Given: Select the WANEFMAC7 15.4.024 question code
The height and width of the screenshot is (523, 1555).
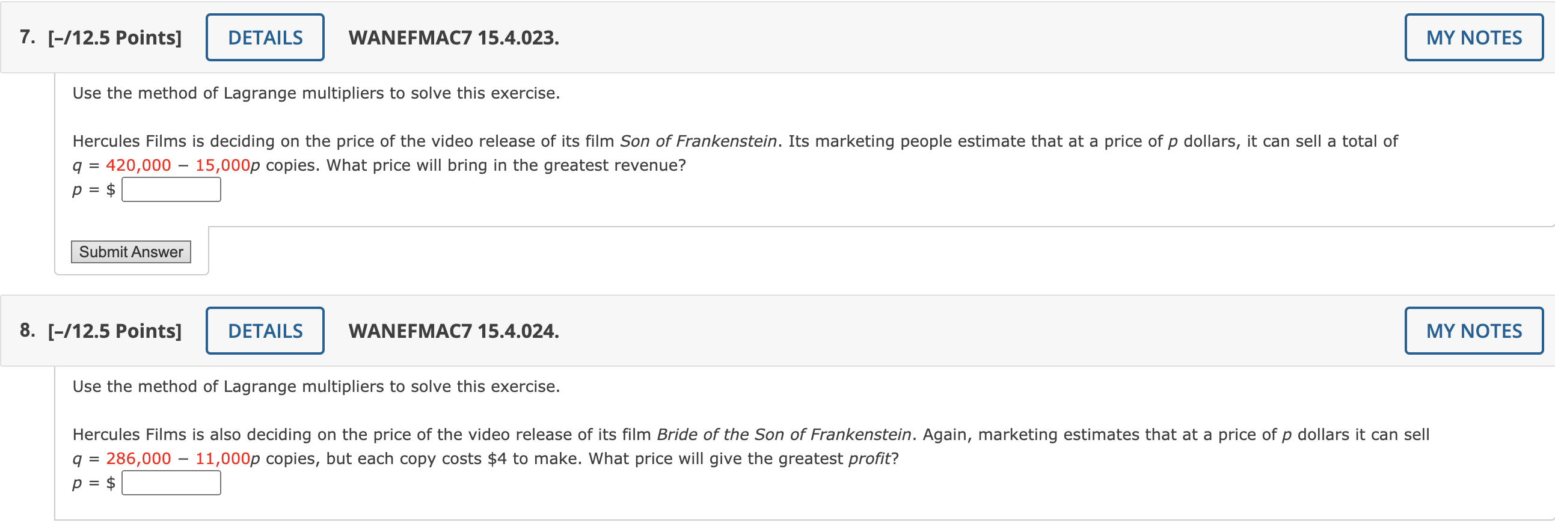Looking at the screenshot, I should click(453, 331).
